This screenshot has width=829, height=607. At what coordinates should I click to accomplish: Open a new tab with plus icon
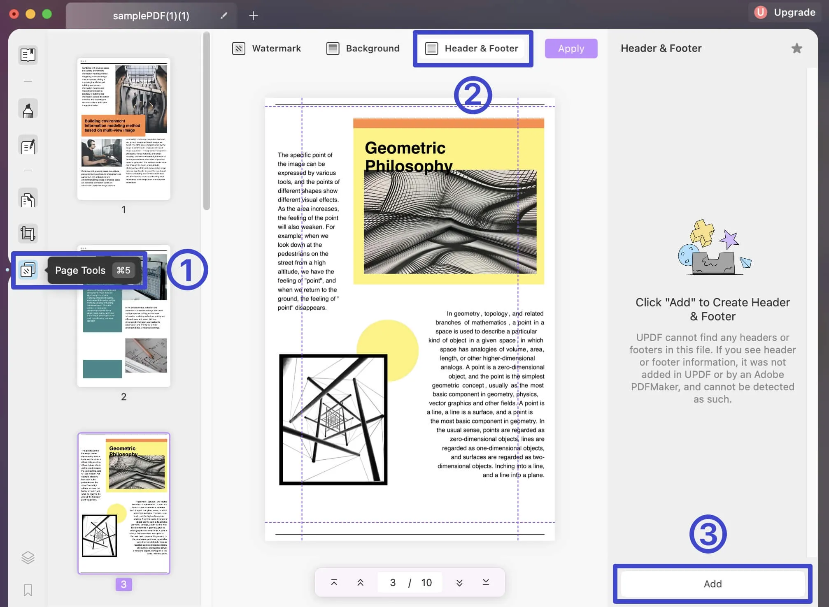(x=254, y=16)
